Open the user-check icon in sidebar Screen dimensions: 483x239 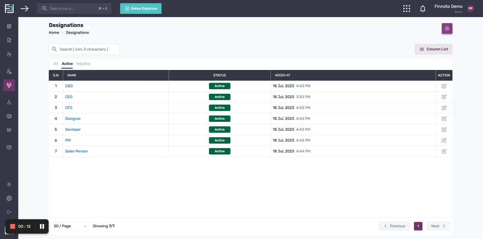point(9,54)
